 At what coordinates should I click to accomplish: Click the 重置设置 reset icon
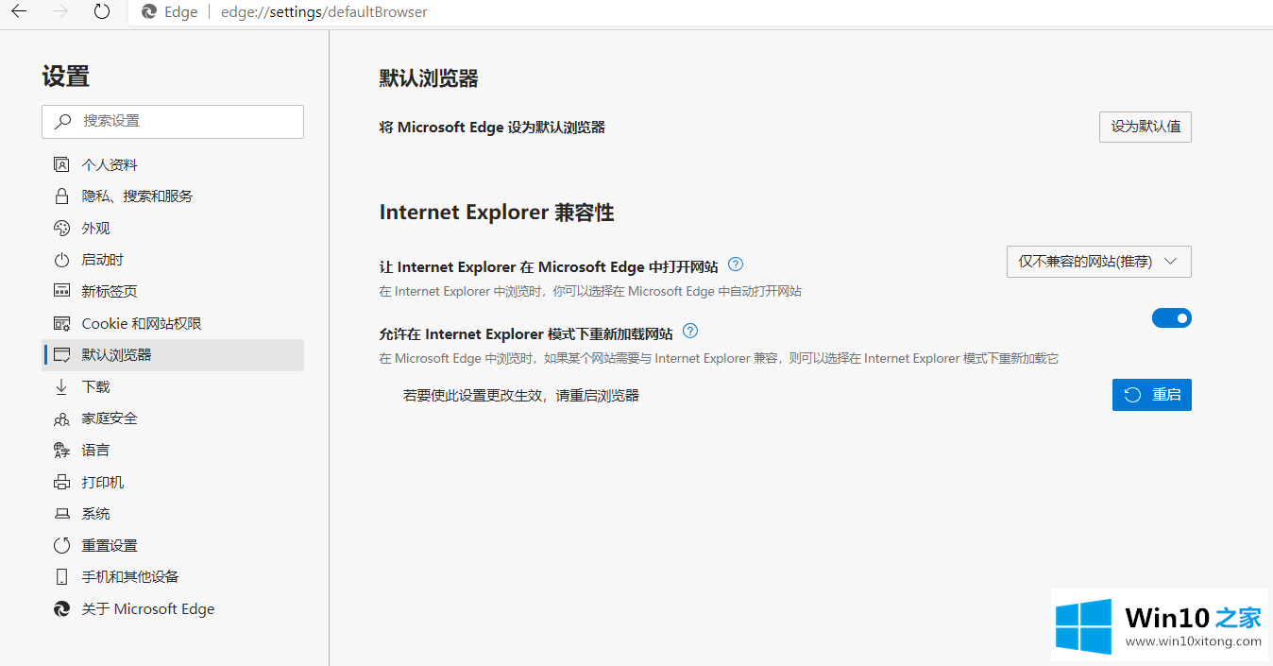pos(61,545)
